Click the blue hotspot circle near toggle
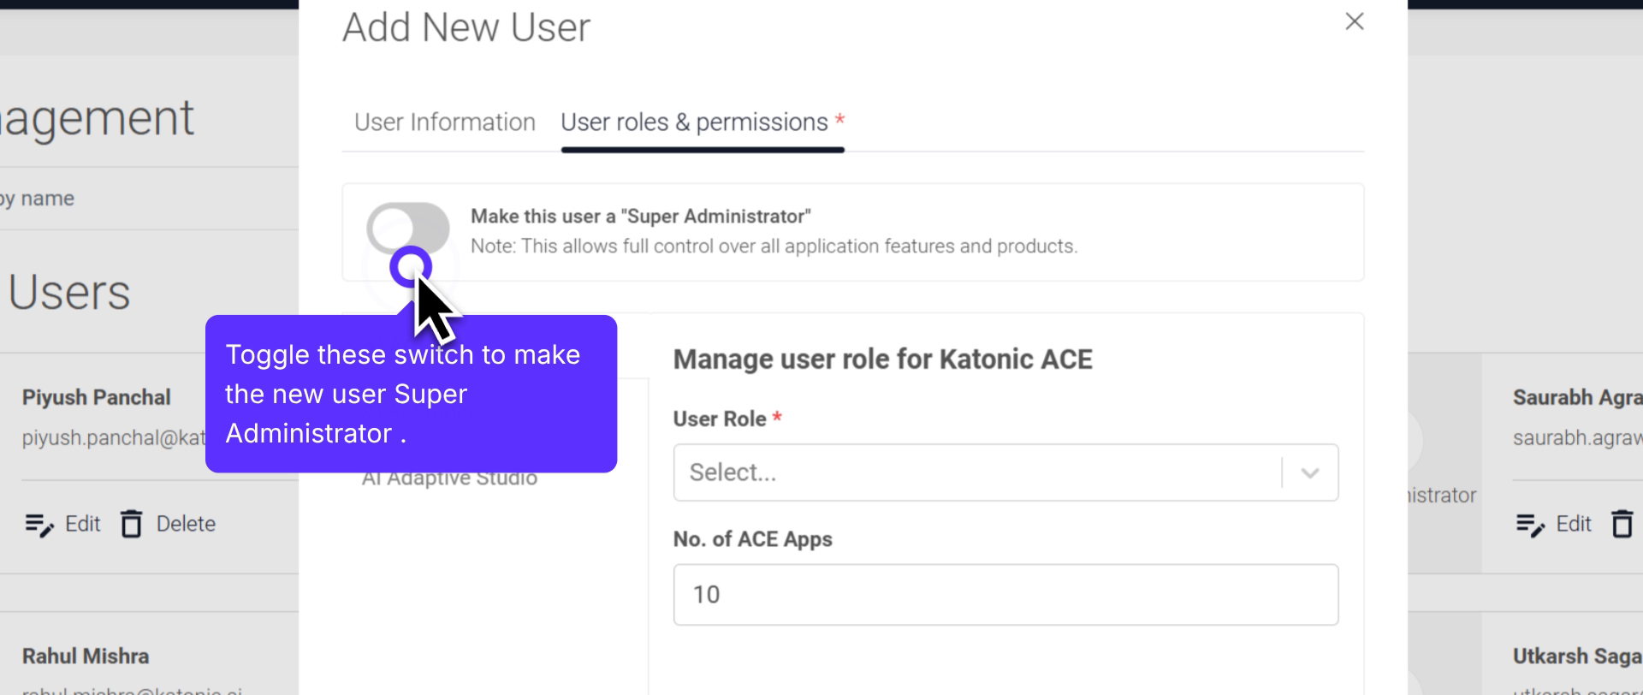Image resolution: width=1643 pixels, height=695 pixels. tap(411, 267)
